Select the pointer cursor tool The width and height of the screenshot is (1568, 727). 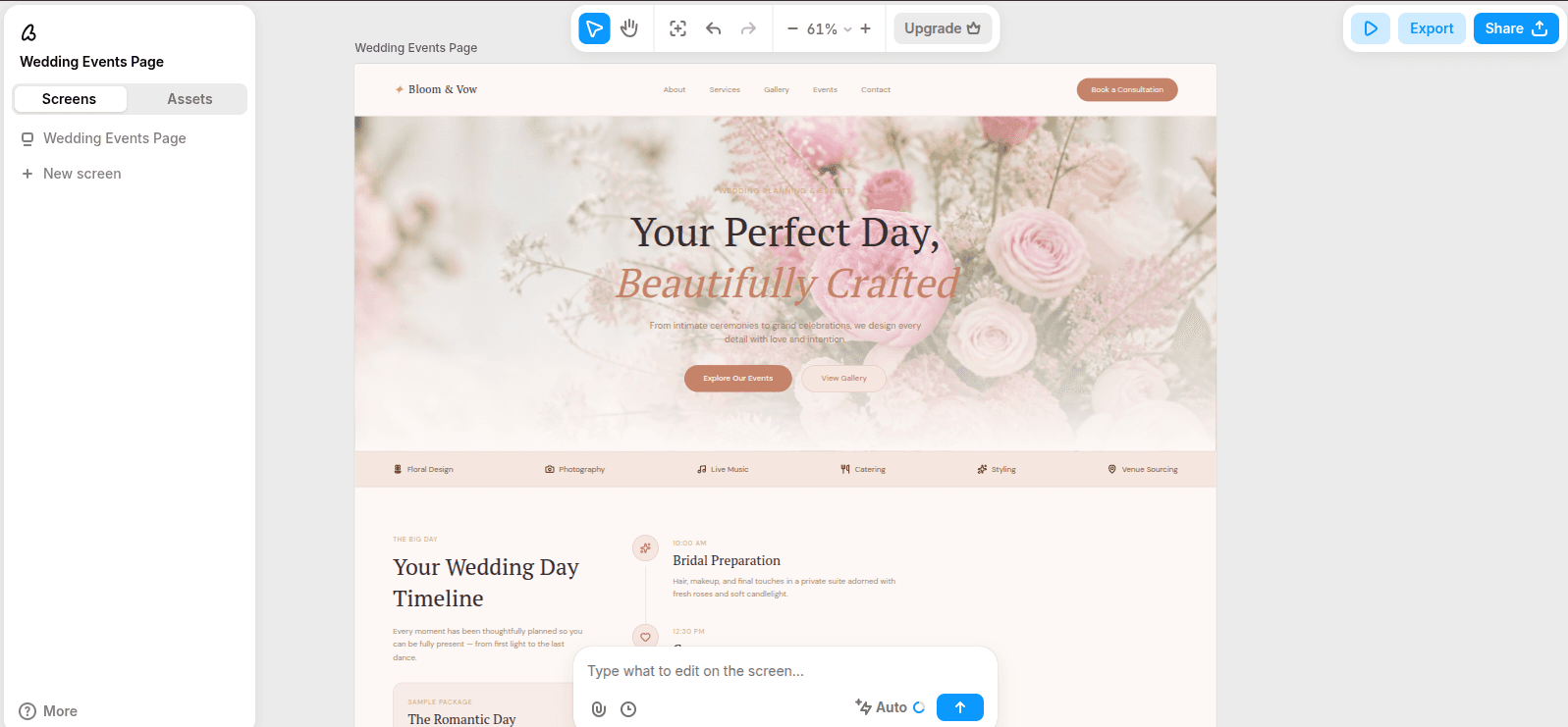pos(594,28)
